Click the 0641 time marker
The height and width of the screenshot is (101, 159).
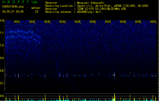coord(17,22)
